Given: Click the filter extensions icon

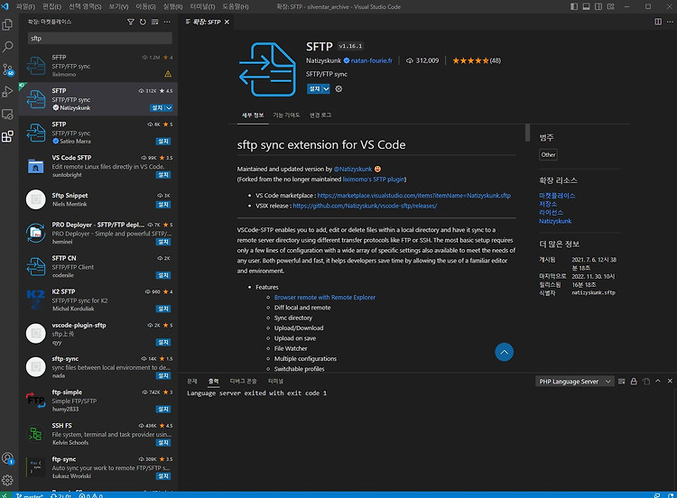Looking at the screenshot, I should pyautogui.click(x=130, y=22).
